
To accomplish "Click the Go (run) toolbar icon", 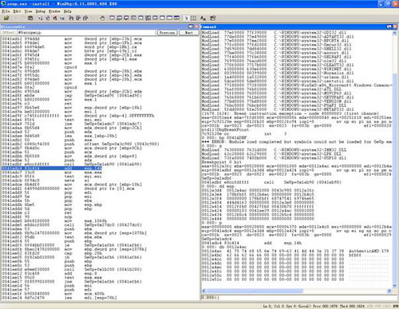I will 40,18.
